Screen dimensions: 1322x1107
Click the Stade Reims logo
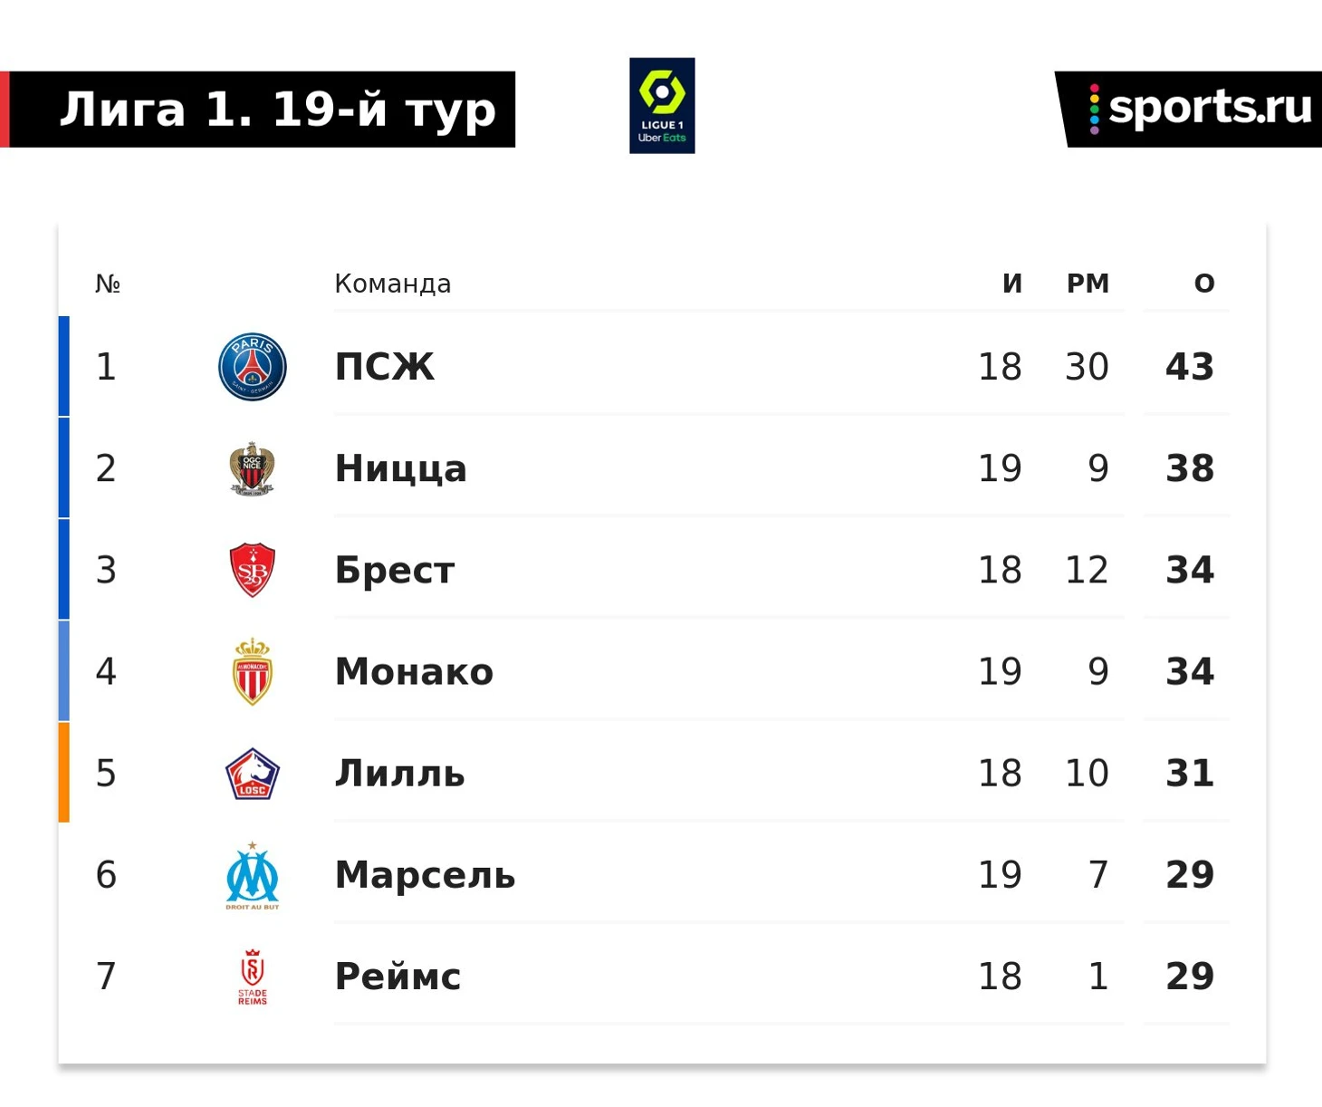click(253, 977)
